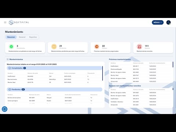The height and width of the screenshot is (132, 176).
Task: Click the Próximos mantenimientos heading
Action: (x=120, y=59)
